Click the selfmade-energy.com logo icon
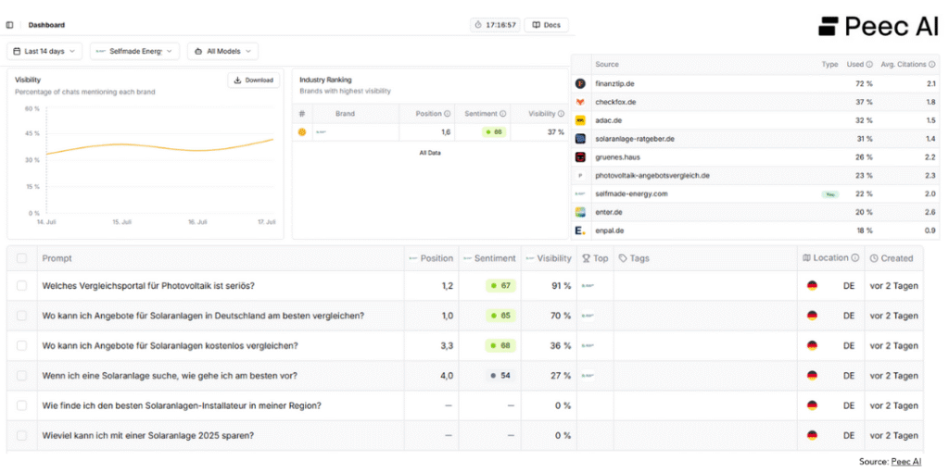The image size is (949, 473). coord(580,194)
